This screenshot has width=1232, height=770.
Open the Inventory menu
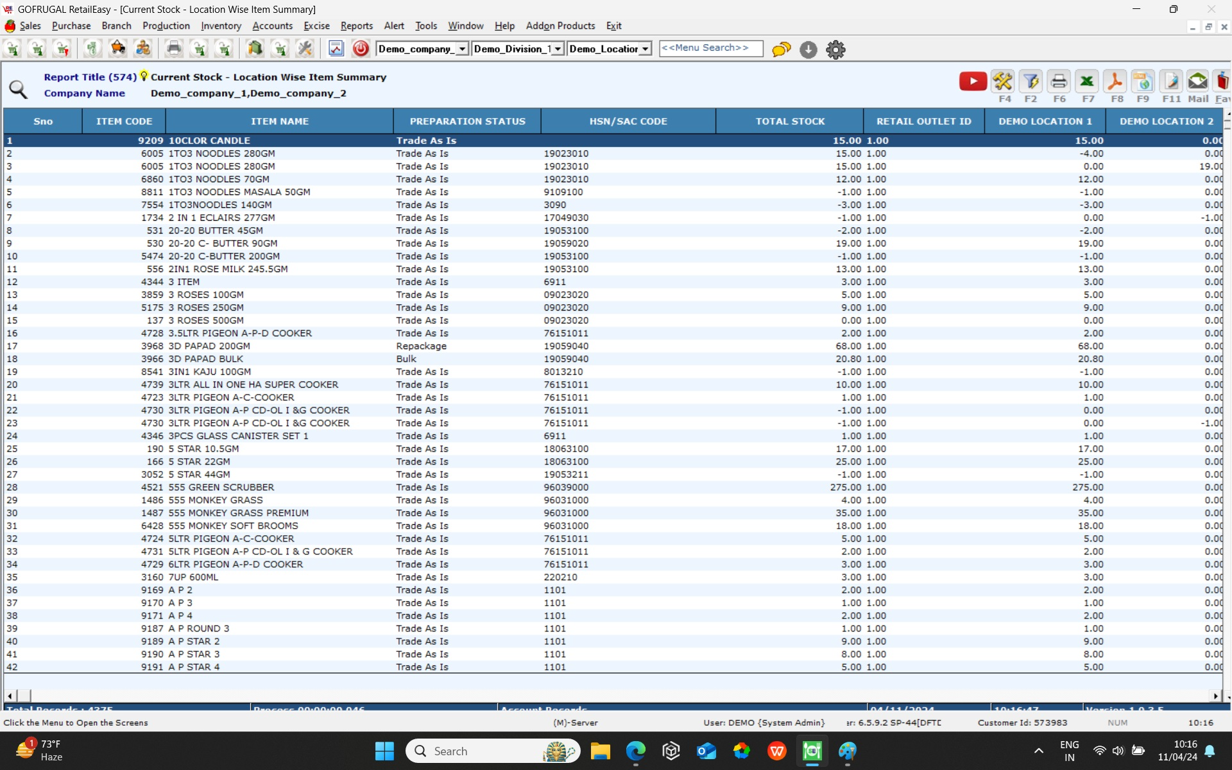pos(221,26)
